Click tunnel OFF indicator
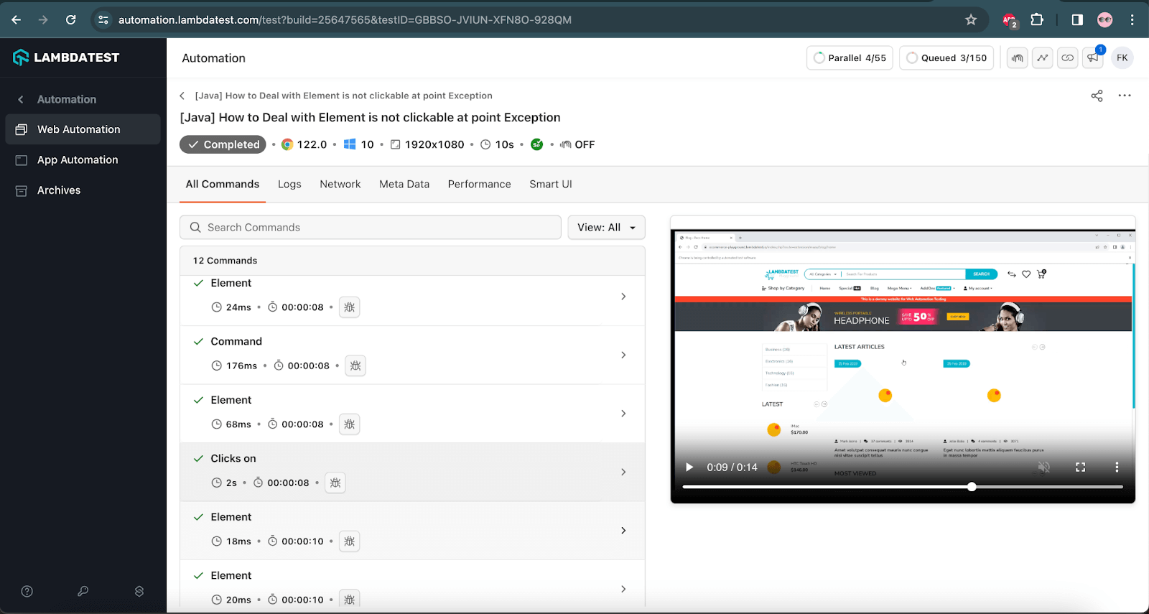This screenshot has width=1149, height=614. 578,144
